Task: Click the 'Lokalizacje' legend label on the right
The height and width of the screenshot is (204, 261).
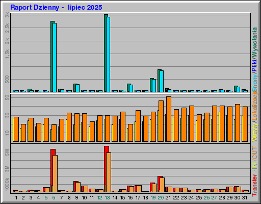Action: pyautogui.click(x=254, y=106)
